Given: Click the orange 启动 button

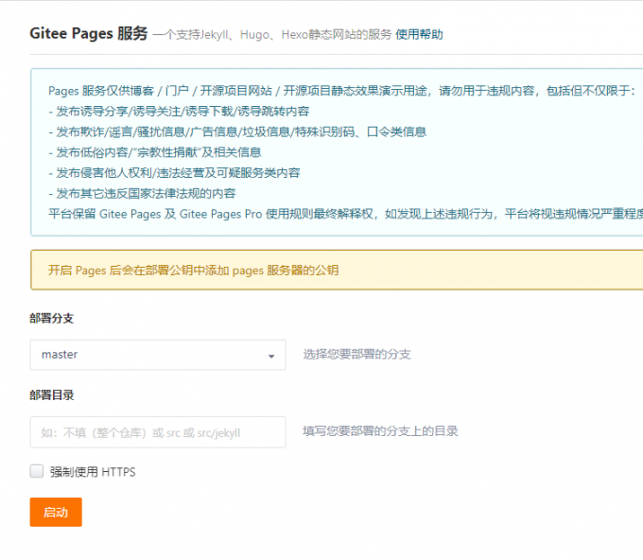Looking at the screenshot, I should tap(56, 512).
